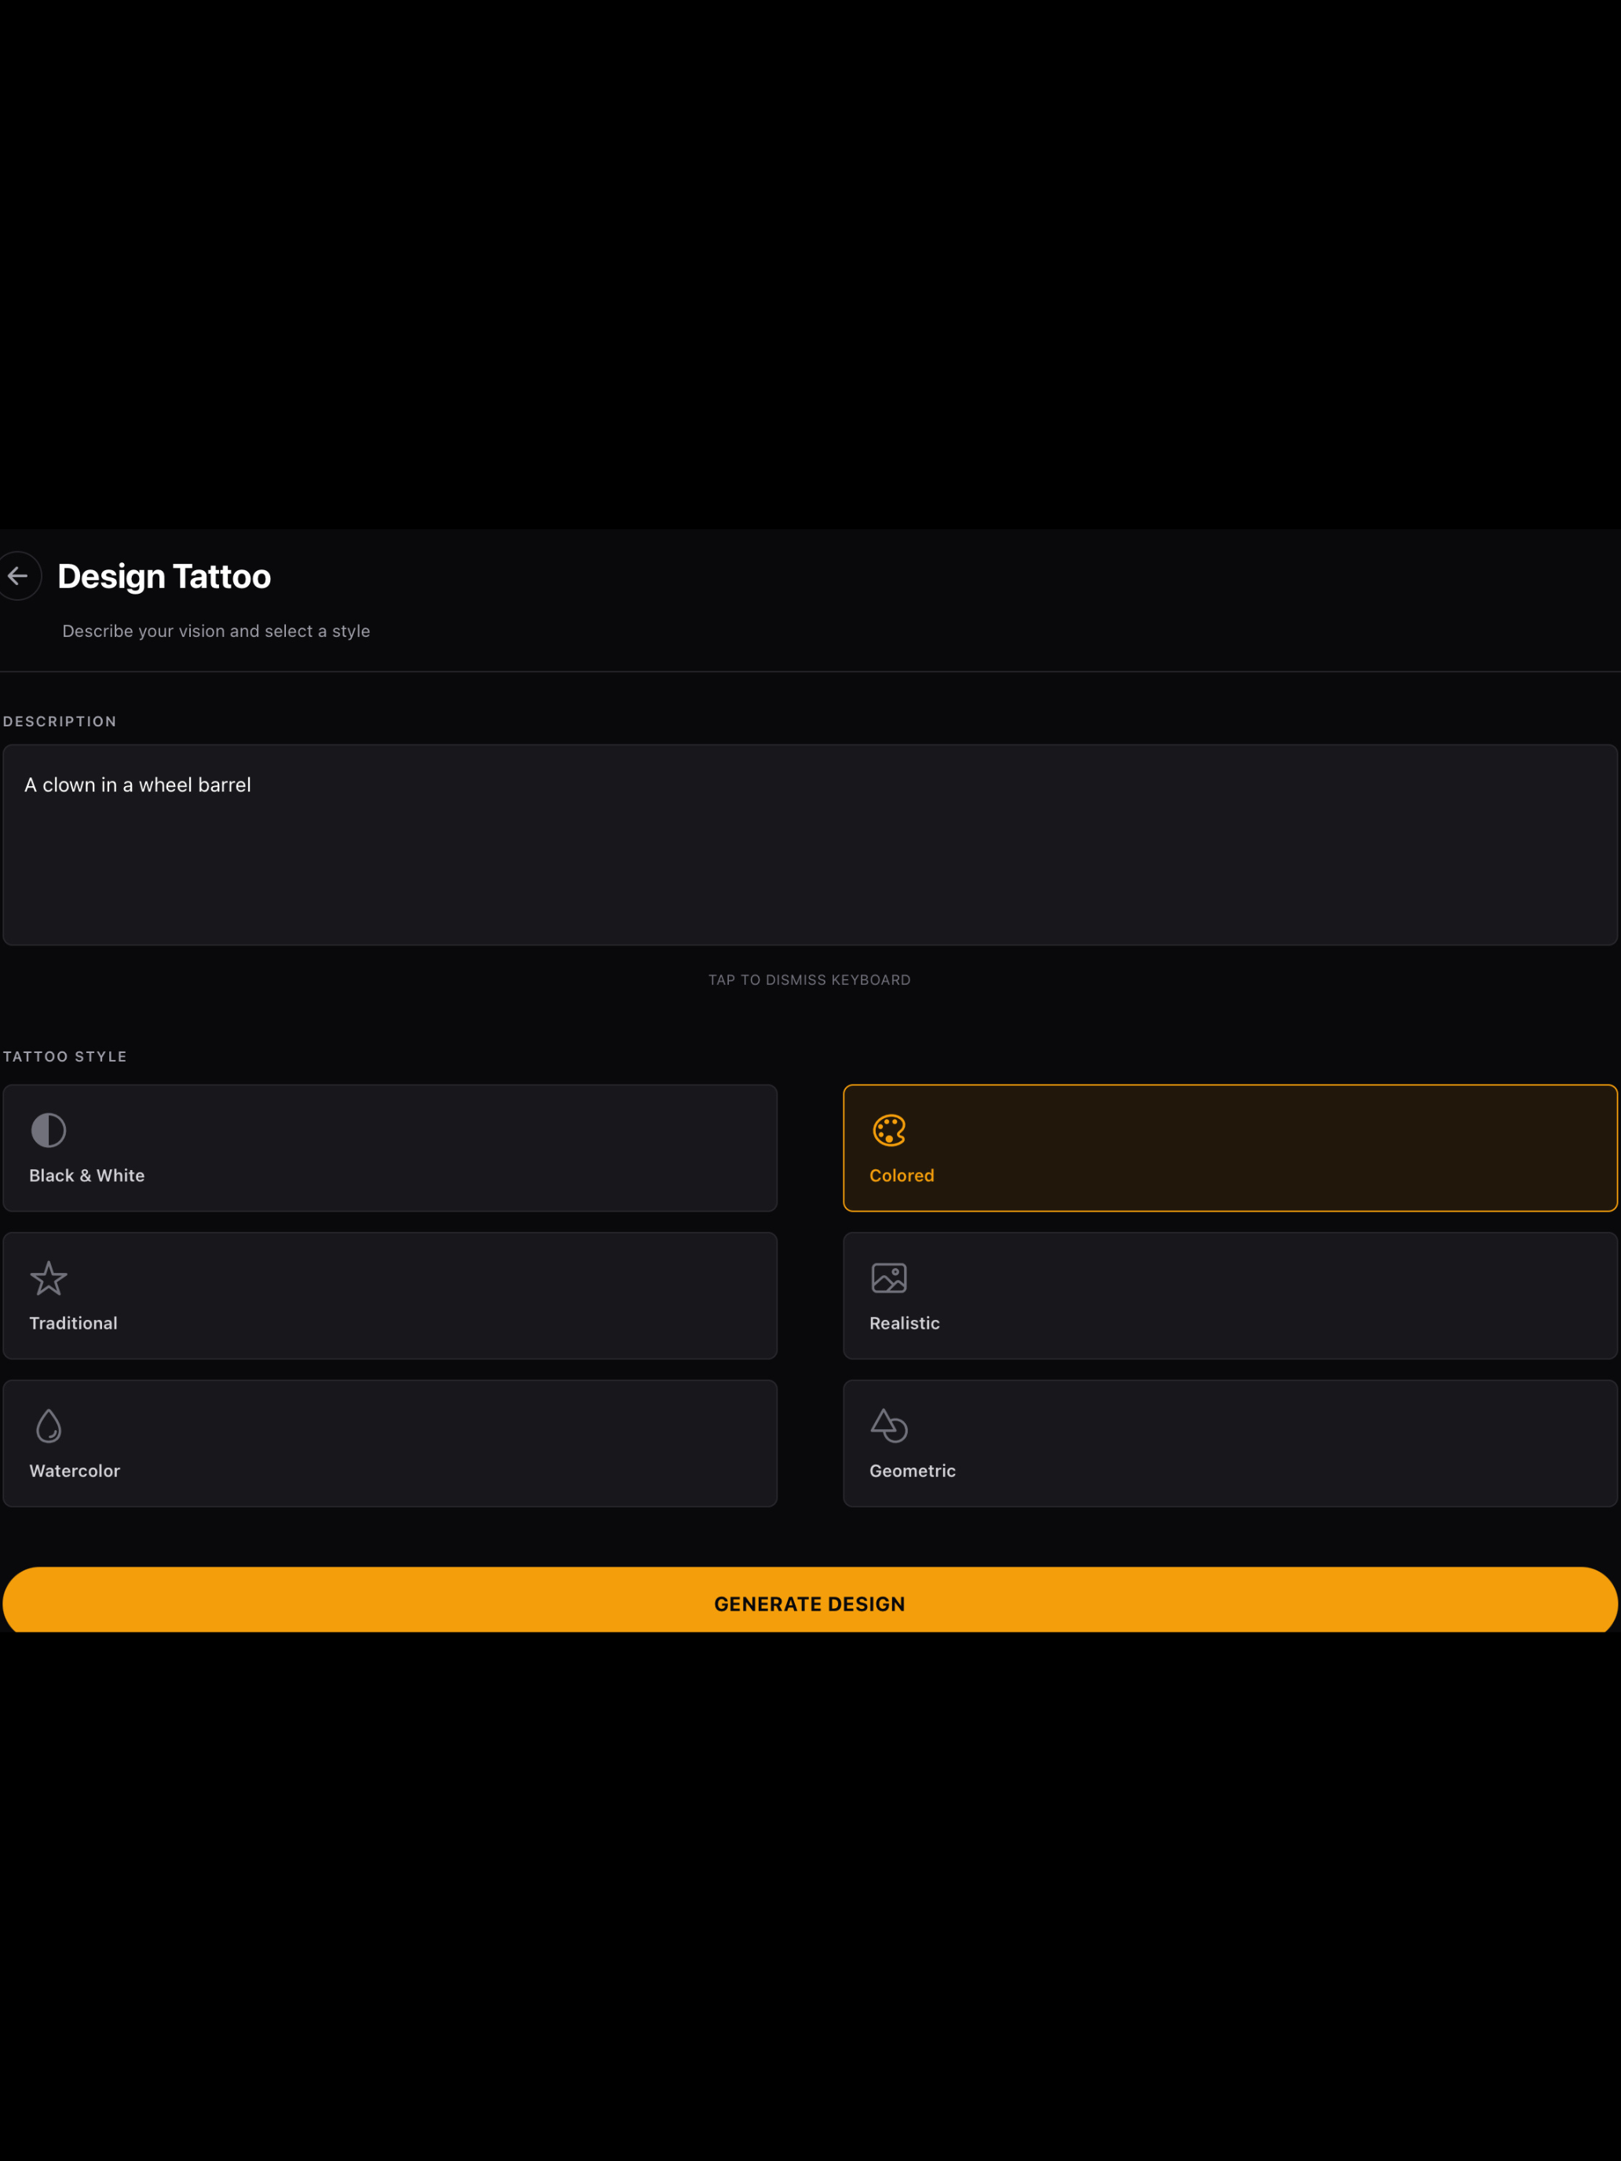
Task: Select the Colored style label
Action: (902, 1176)
